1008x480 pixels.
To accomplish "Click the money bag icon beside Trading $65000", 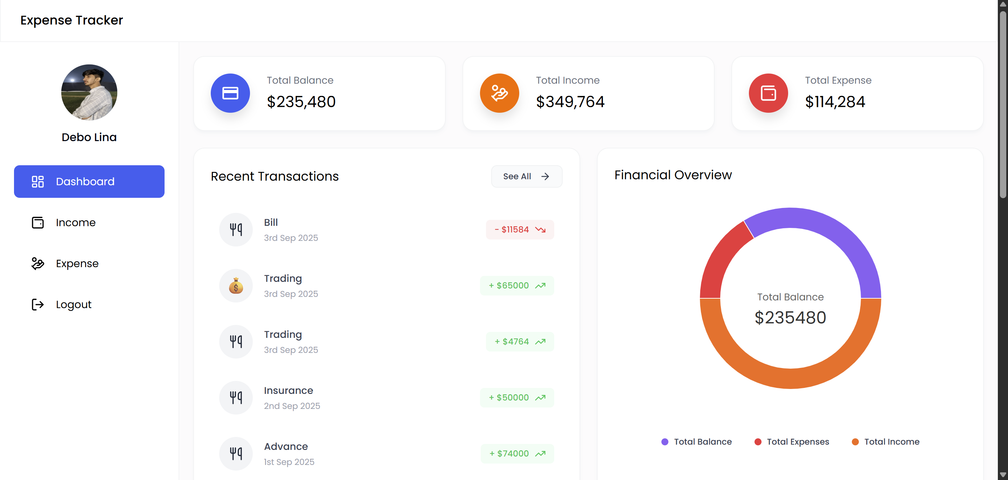I will [236, 286].
